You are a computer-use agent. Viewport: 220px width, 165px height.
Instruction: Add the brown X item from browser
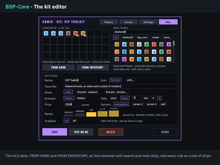(x=161, y=59)
